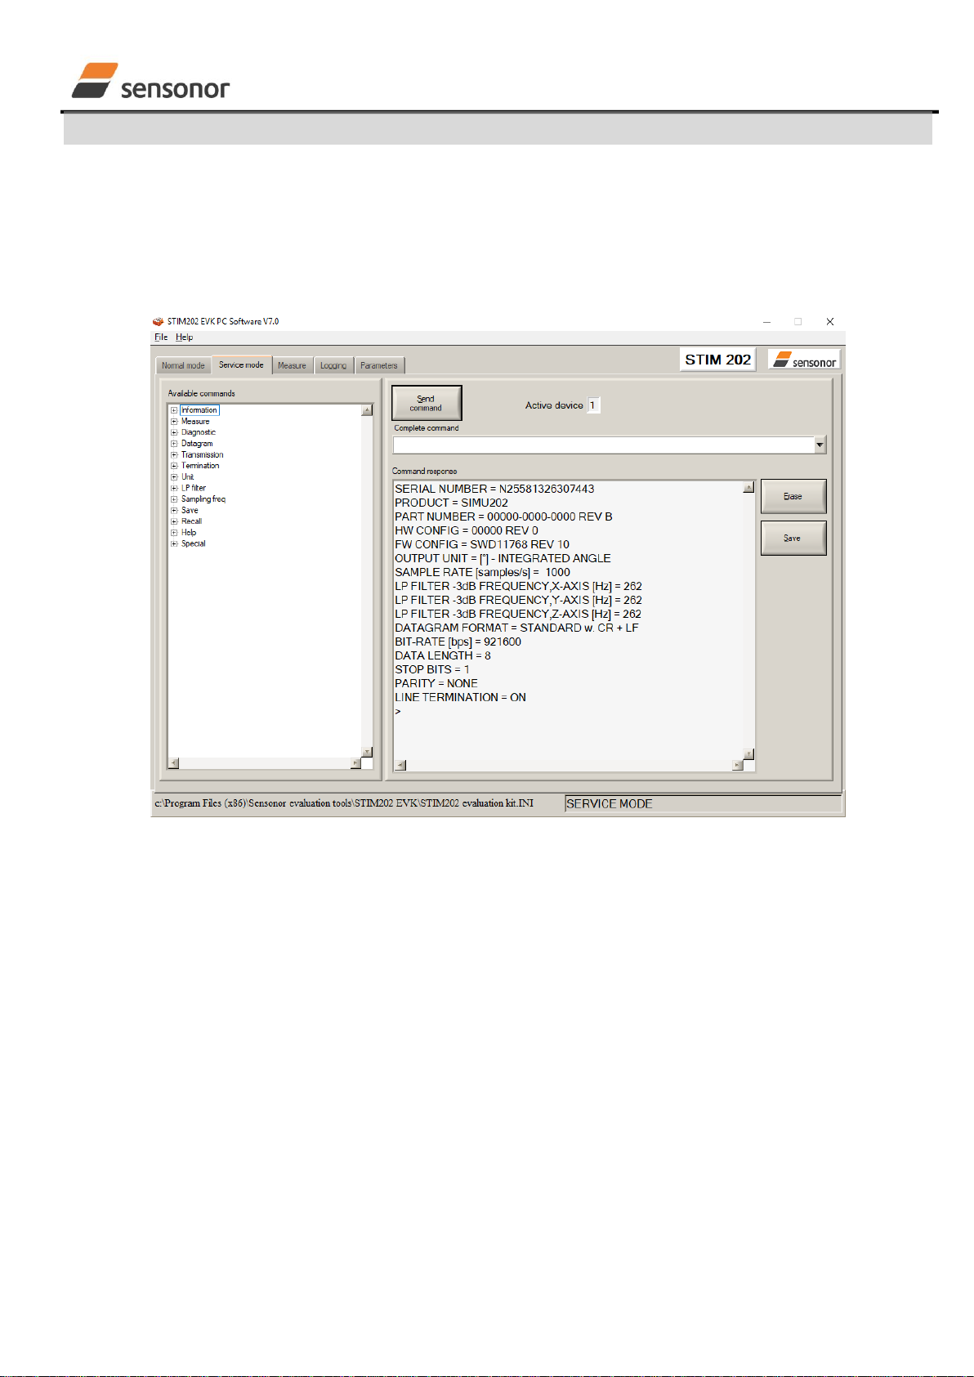
Task: Expand the Diagnostic command node
Action: (x=174, y=432)
